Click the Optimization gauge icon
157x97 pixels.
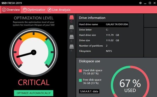coord(25,10)
